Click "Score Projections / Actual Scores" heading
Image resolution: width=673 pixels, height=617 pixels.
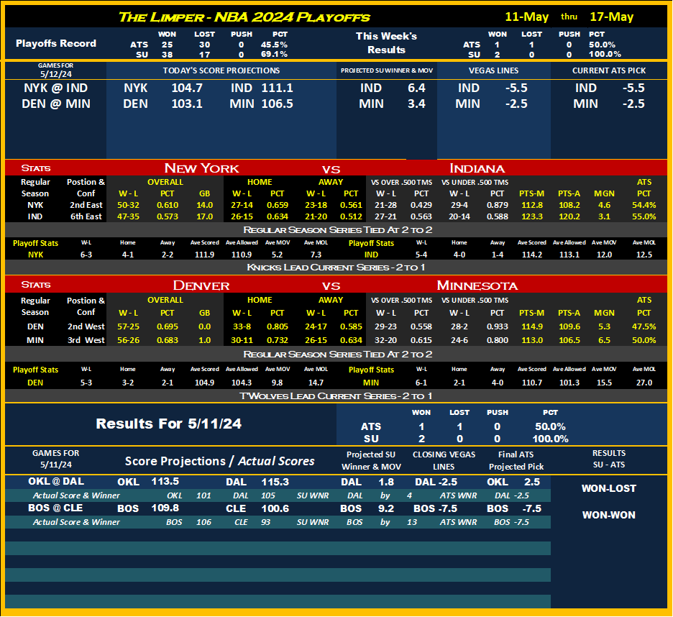(x=219, y=461)
